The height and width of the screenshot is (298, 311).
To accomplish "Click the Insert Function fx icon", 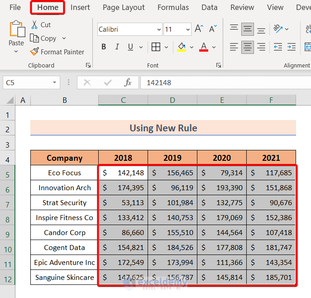I will click(x=128, y=82).
